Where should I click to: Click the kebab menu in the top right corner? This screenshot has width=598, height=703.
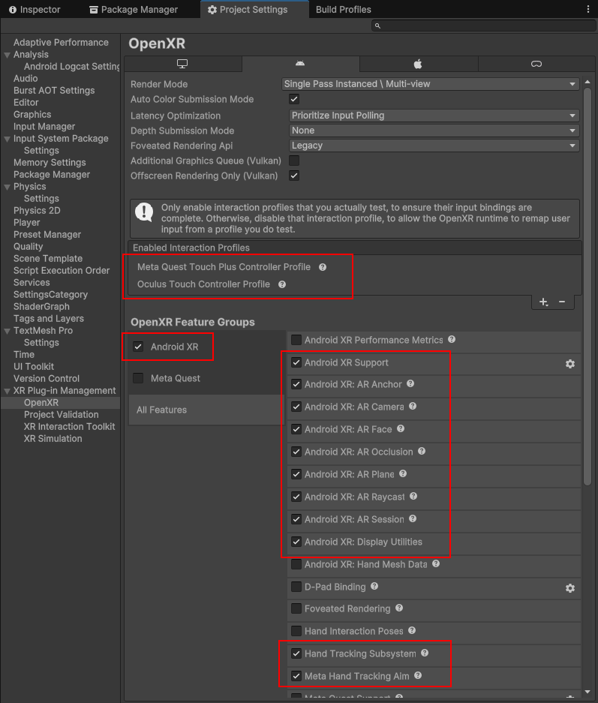click(588, 10)
